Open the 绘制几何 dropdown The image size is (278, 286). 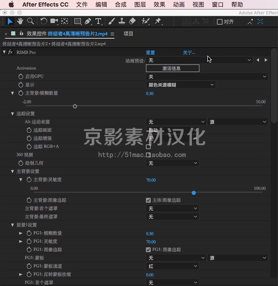173,163
